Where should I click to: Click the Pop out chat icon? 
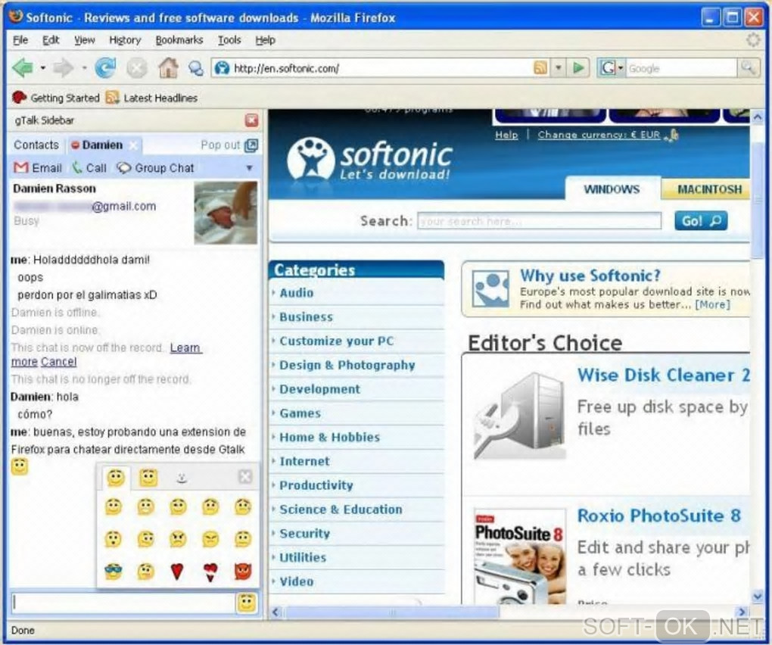pos(251,145)
